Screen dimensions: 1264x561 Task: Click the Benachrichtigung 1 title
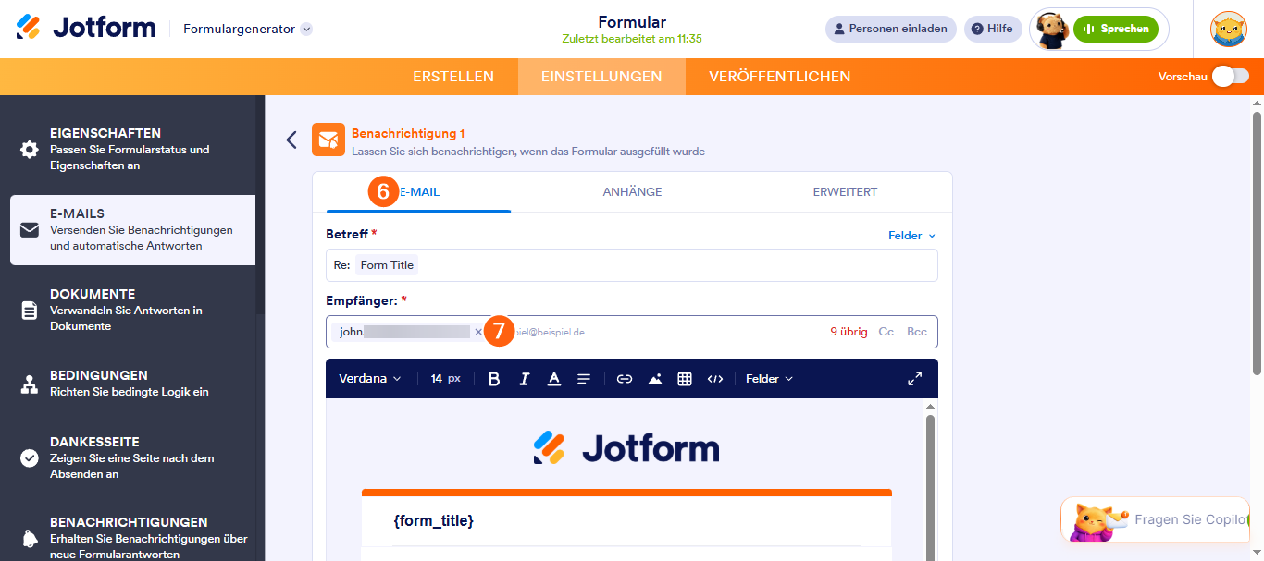408,134
